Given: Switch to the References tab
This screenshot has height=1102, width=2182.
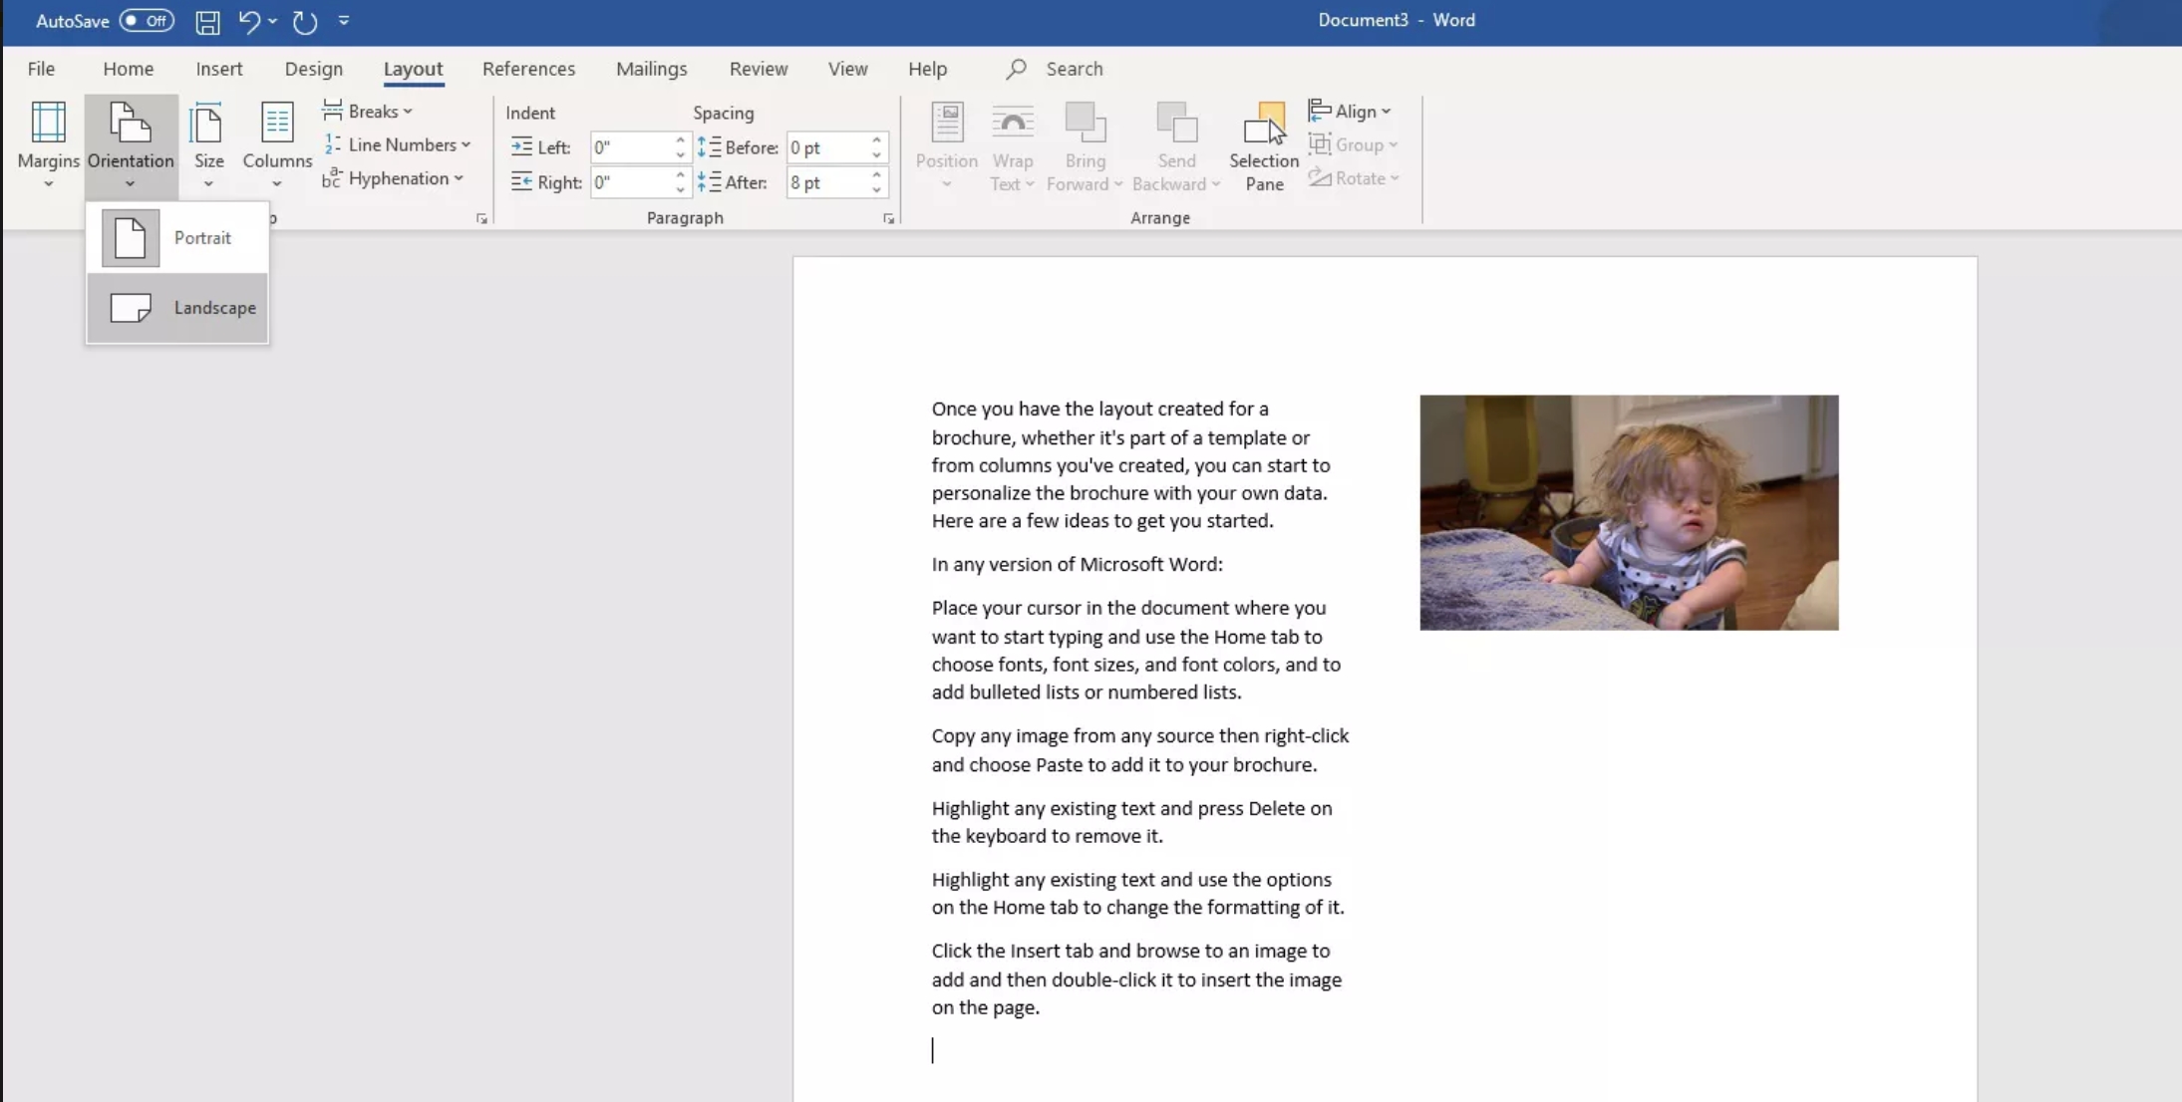Looking at the screenshot, I should [528, 69].
